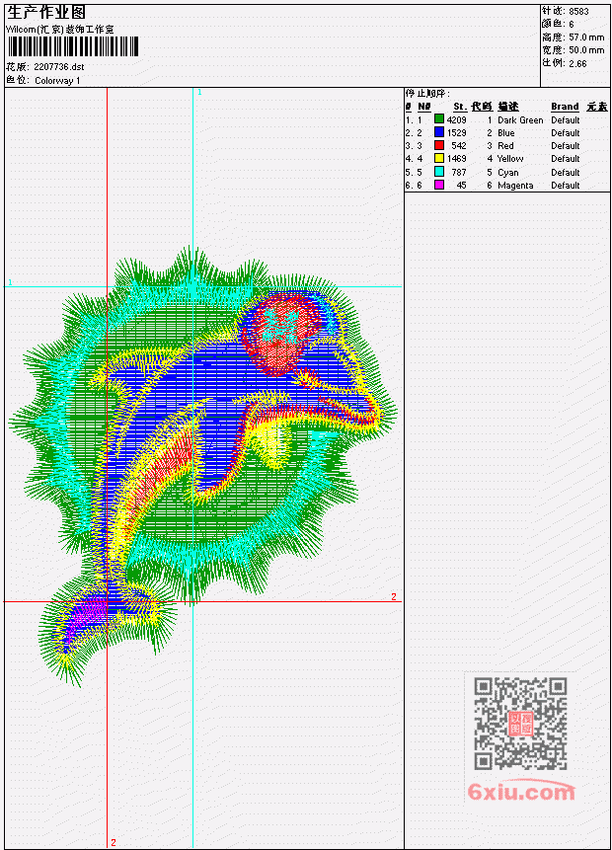Select the Cyan color swatch
The height and width of the screenshot is (850, 612).
pos(439,172)
